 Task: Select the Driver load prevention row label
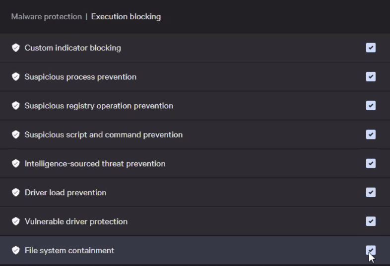(x=65, y=192)
